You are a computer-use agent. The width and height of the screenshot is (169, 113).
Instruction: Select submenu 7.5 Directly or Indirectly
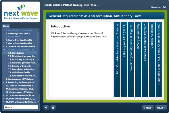[20, 66]
